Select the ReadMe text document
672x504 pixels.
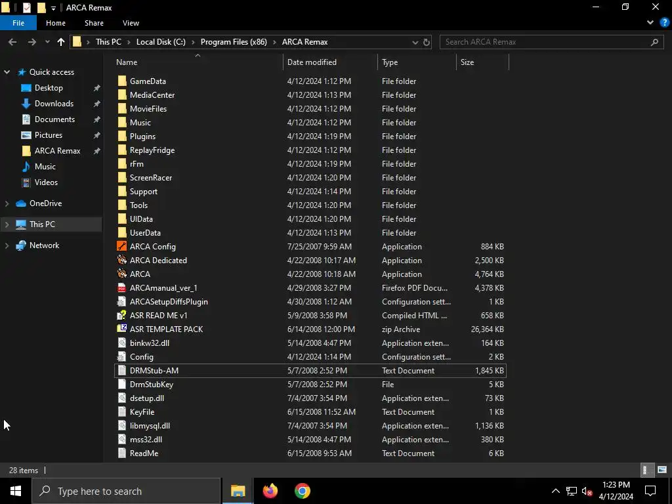pyautogui.click(x=144, y=453)
